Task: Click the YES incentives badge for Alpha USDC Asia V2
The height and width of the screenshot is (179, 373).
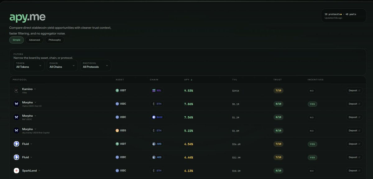Action: tap(312, 104)
